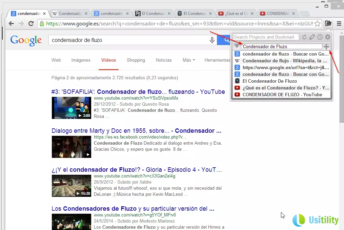
Task: Open the gear settings icon in panel
Action: [328, 37]
